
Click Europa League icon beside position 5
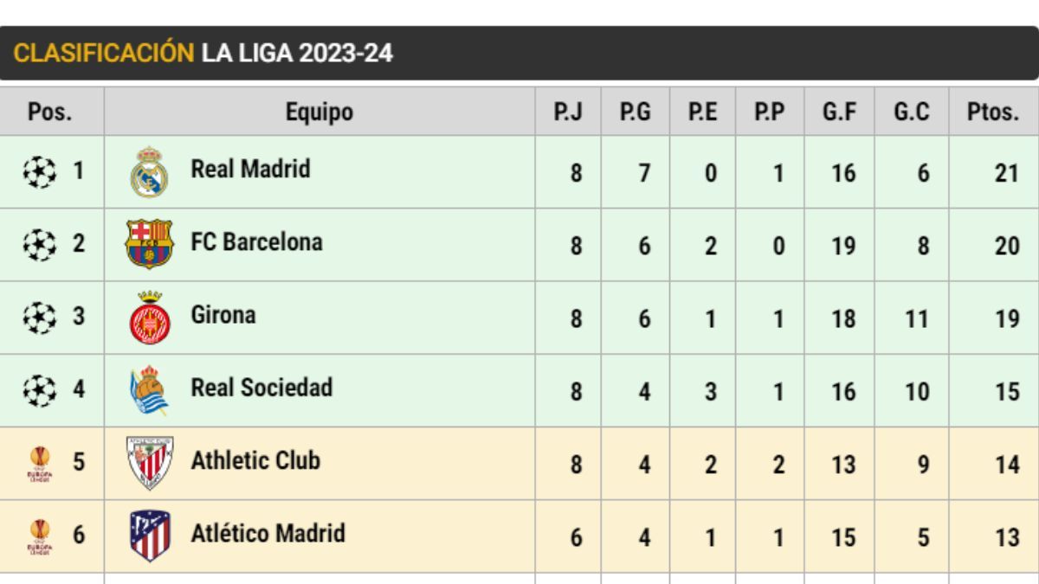pyautogui.click(x=39, y=464)
